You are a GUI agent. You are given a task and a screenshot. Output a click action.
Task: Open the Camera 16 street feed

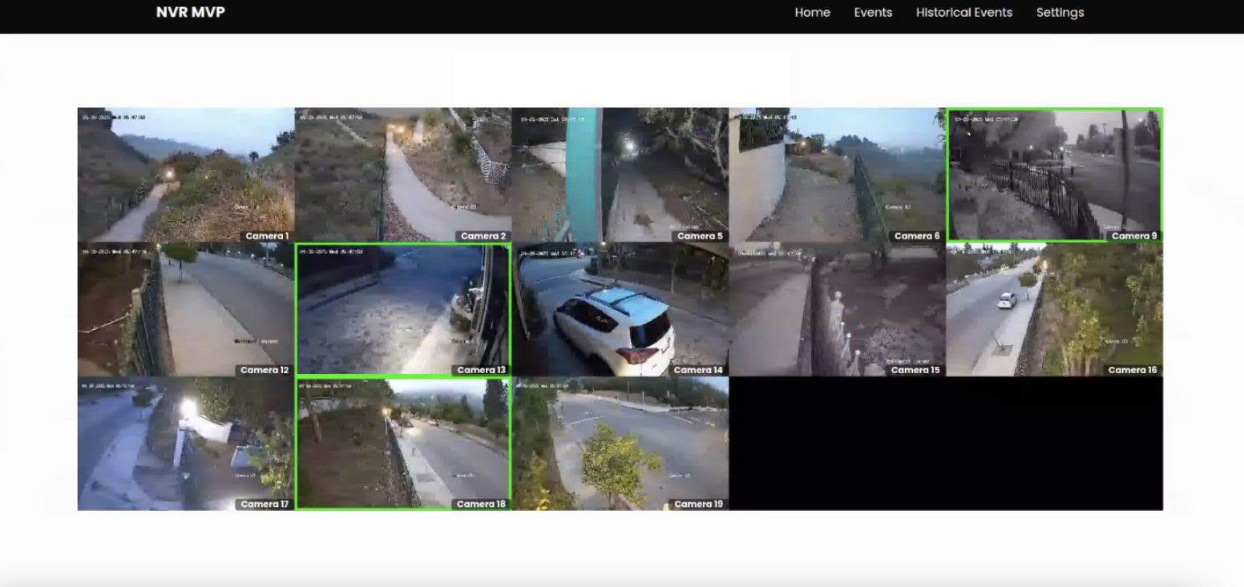1054,309
